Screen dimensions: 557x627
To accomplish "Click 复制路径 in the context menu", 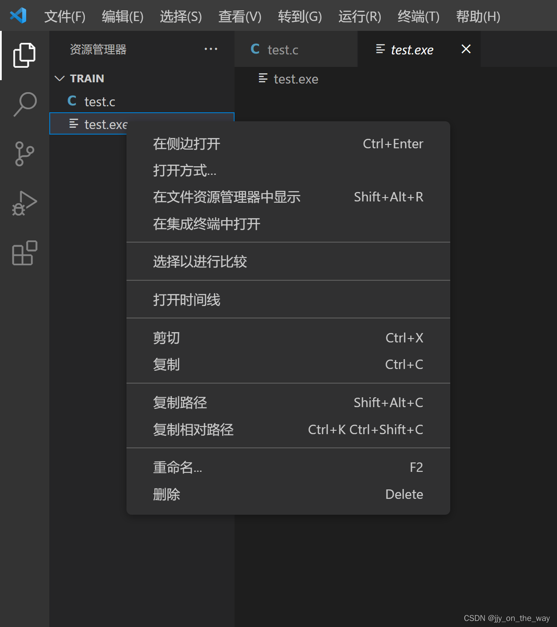I will (x=180, y=402).
